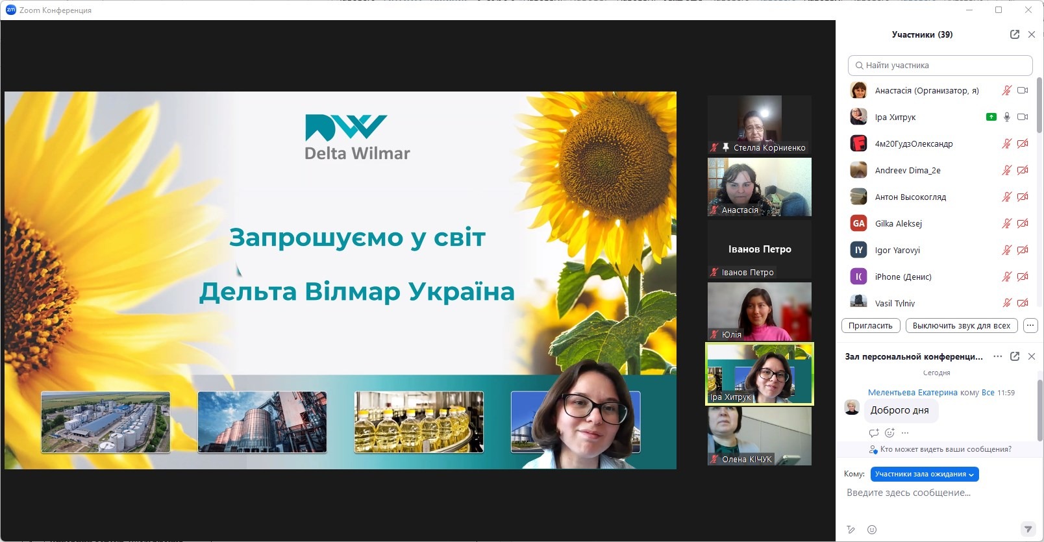Maximize the Zoom Конференция window
This screenshot has width=1044, height=542.
pyautogui.click(x=999, y=10)
